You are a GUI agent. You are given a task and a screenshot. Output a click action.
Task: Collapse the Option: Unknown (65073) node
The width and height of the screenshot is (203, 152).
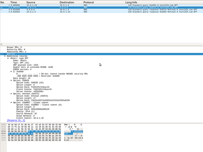[11, 94]
